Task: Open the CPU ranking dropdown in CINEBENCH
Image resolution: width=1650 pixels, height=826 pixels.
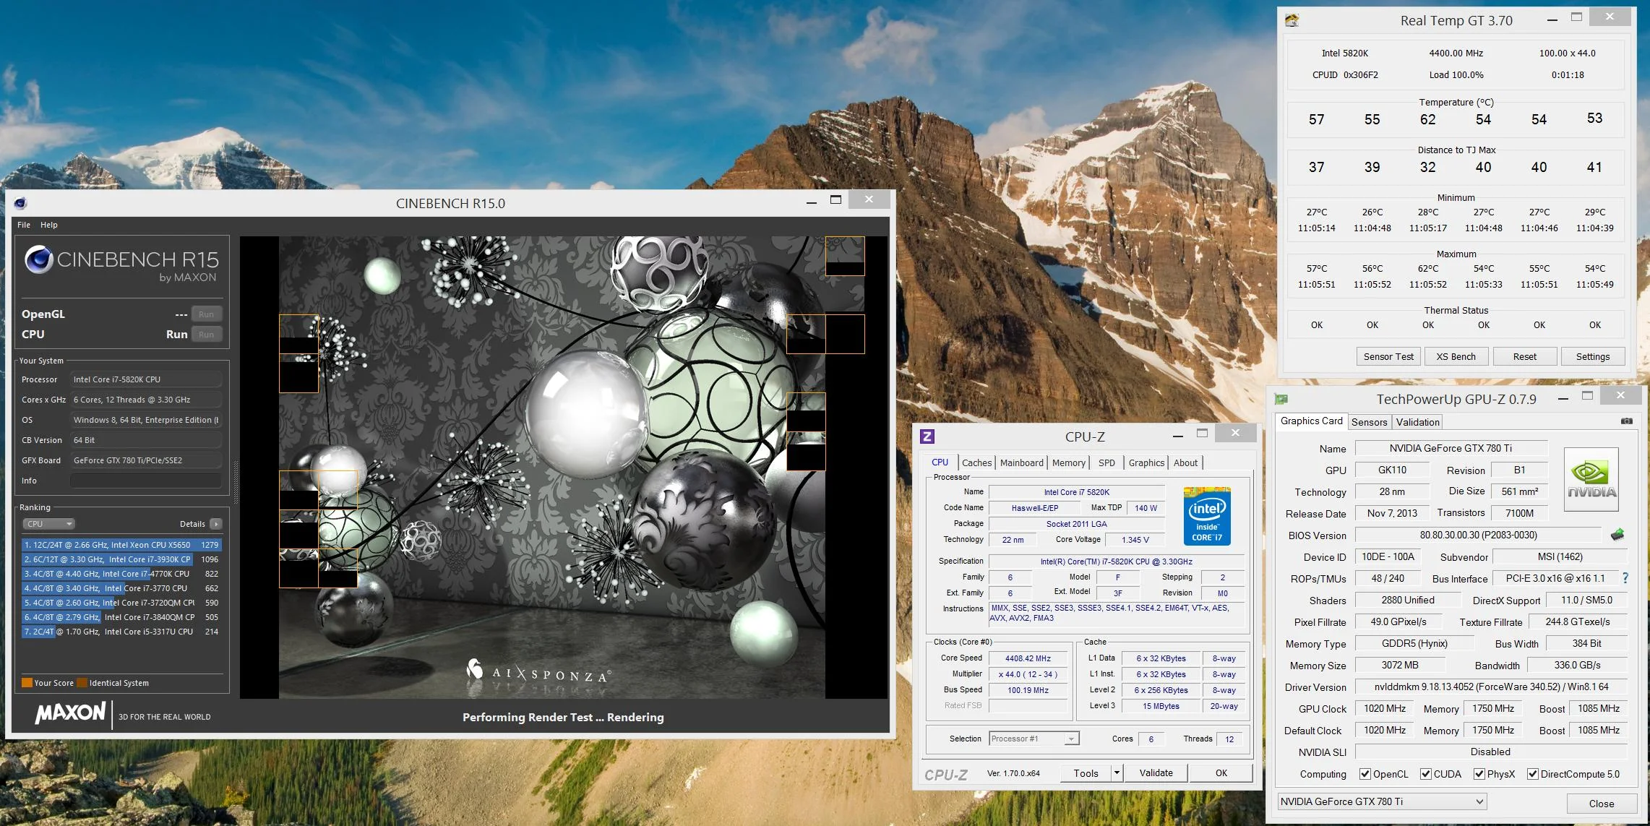Action: click(x=48, y=524)
